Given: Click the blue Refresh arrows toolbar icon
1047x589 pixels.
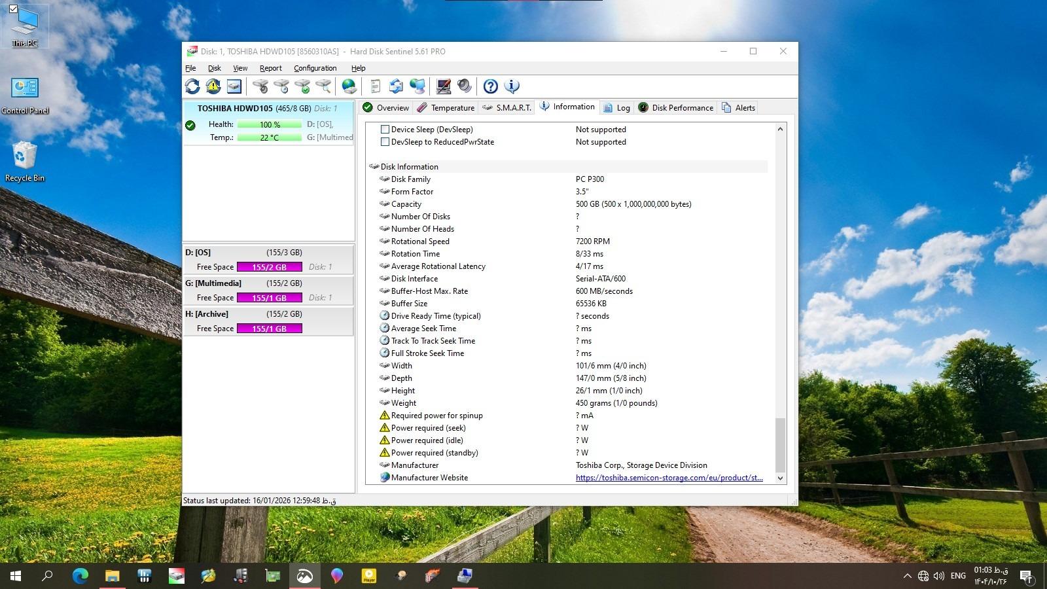Looking at the screenshot, I should coord(192,86).
